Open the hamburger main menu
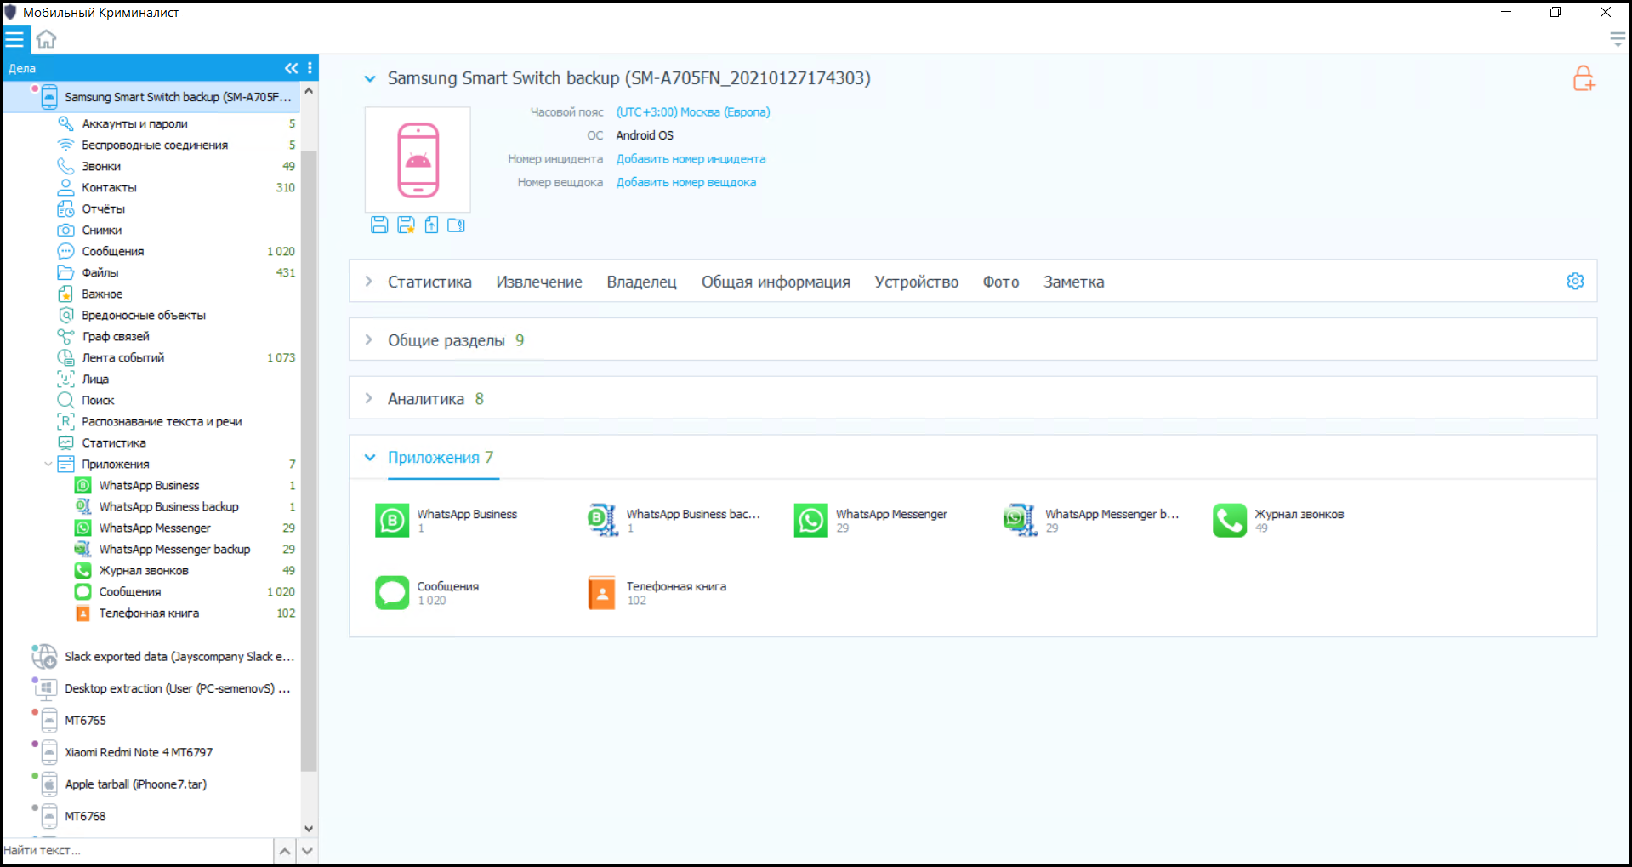1632x867 pixels. pyautogui.click(x=14, y=39)
